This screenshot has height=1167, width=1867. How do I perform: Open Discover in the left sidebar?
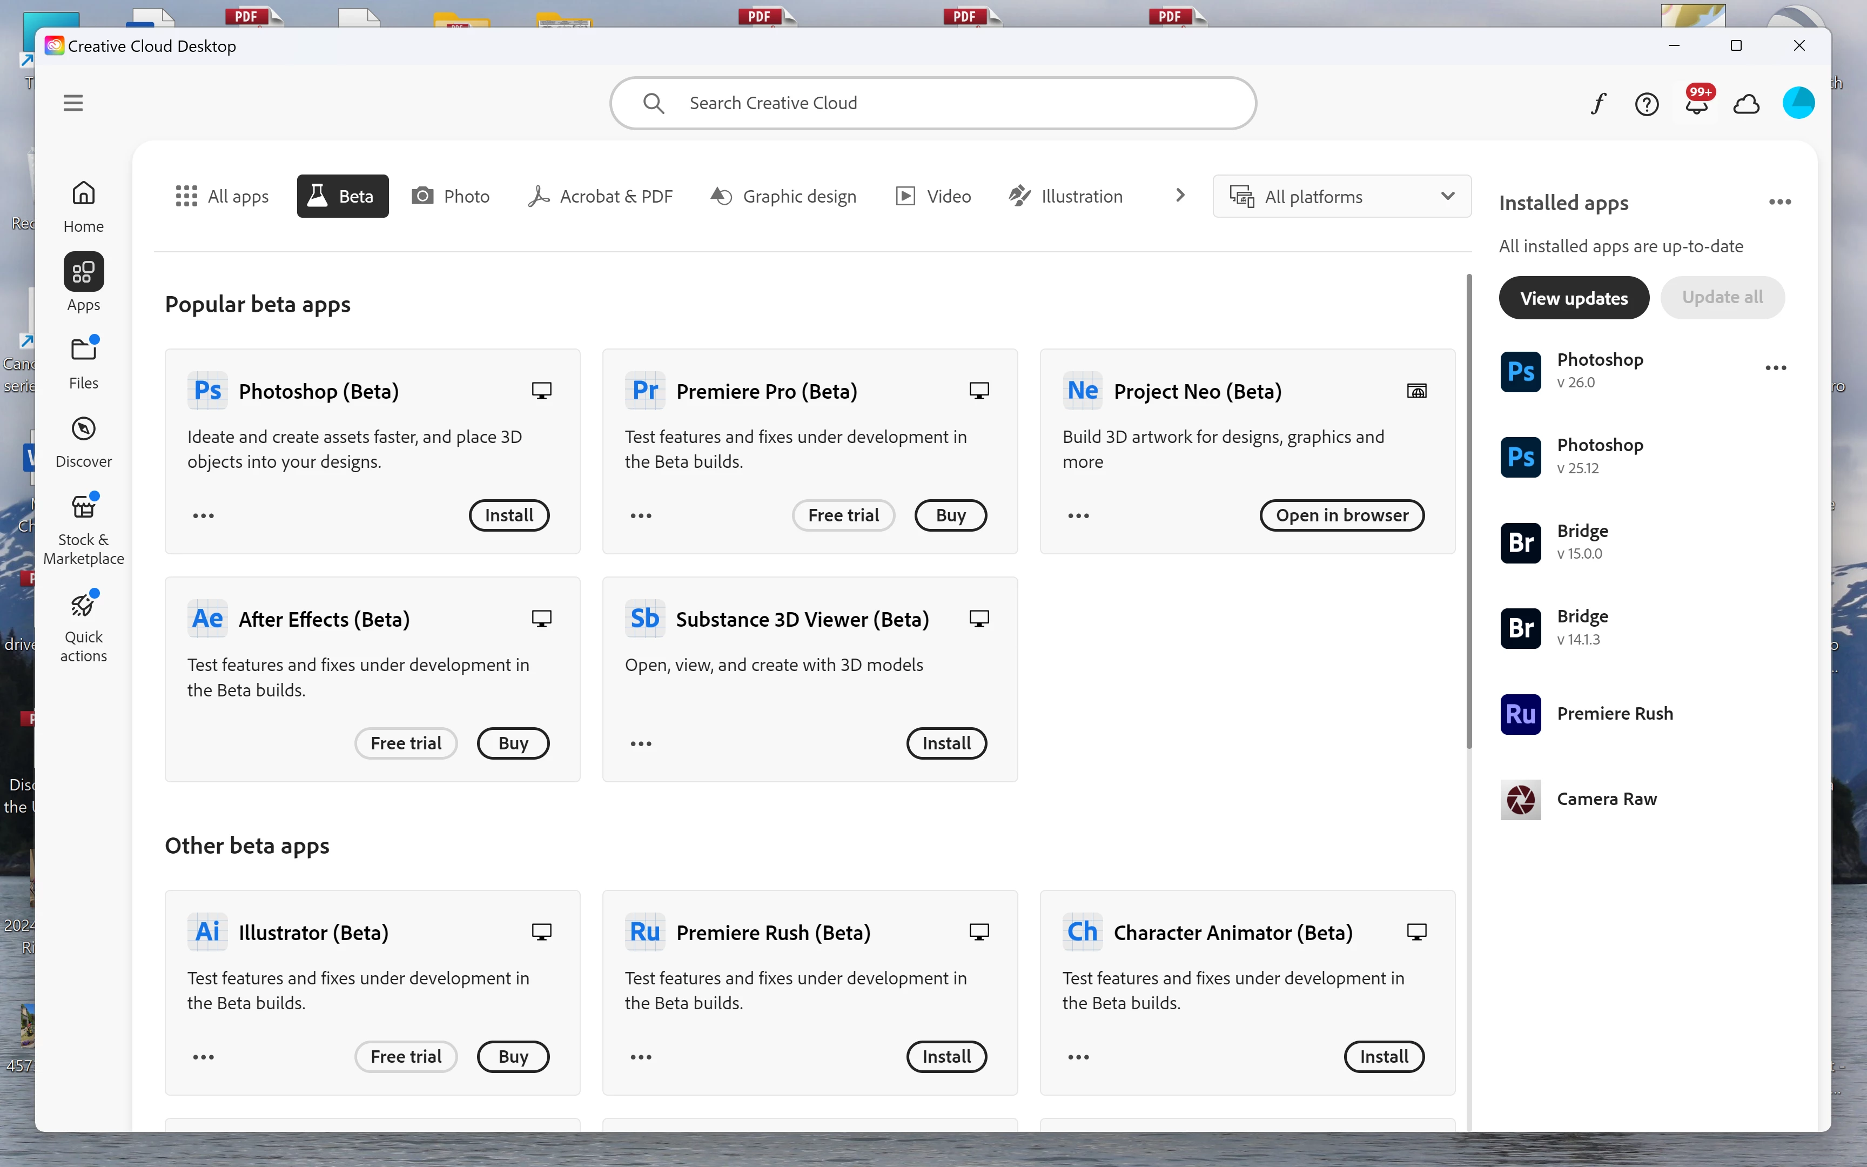(x=83, y=441)
